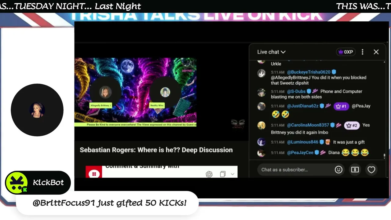Click the blue shield badge next to JustDiana62z
Viewport: 391px width, 220px height.
coord(322,106)
